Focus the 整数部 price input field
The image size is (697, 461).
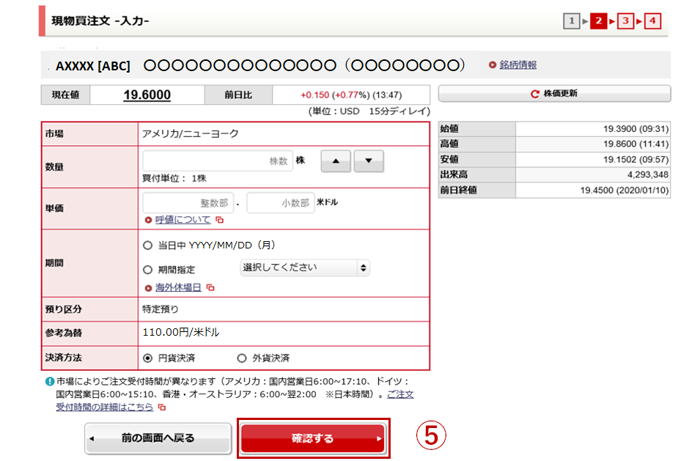click(188, 203)
